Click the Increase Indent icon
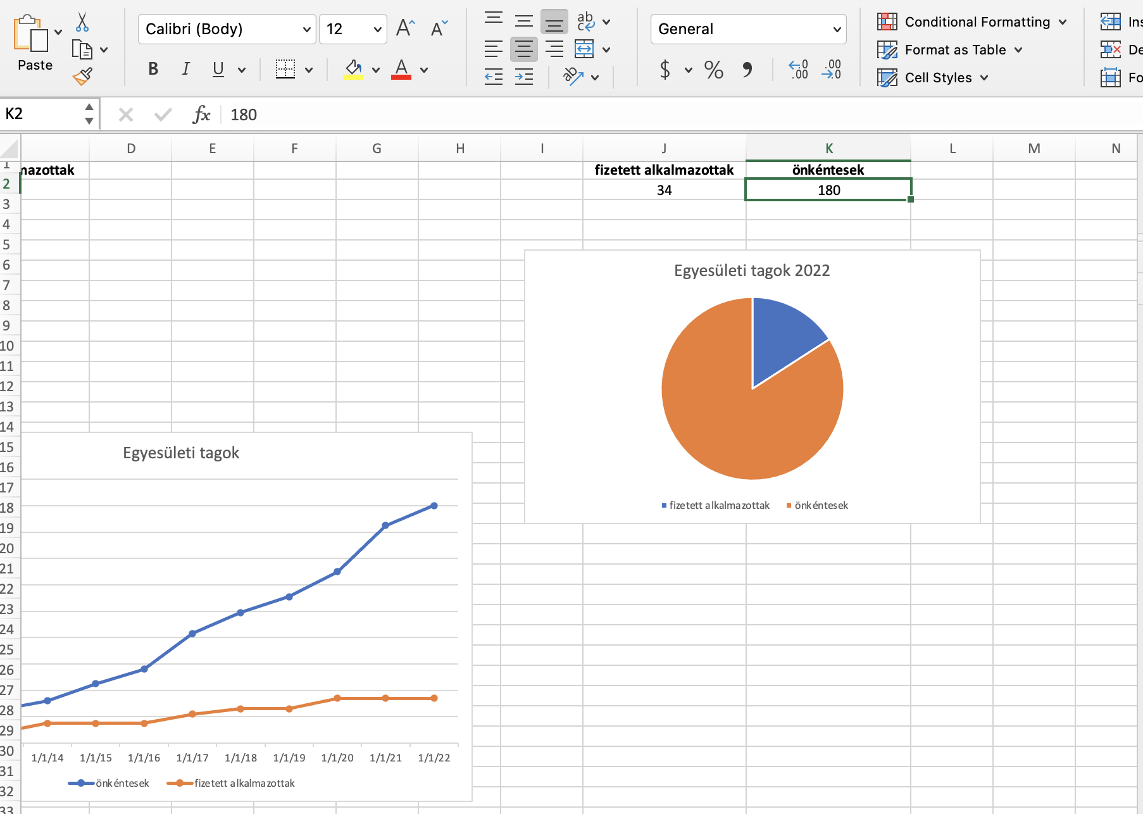The width and height of the screenshot is (1143, 814). point(524,77)
